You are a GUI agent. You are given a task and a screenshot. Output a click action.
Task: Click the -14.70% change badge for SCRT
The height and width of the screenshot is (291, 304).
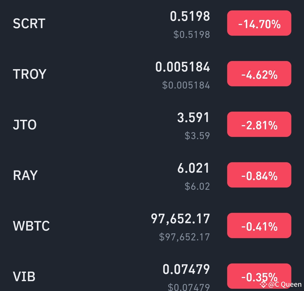[259, 23]
